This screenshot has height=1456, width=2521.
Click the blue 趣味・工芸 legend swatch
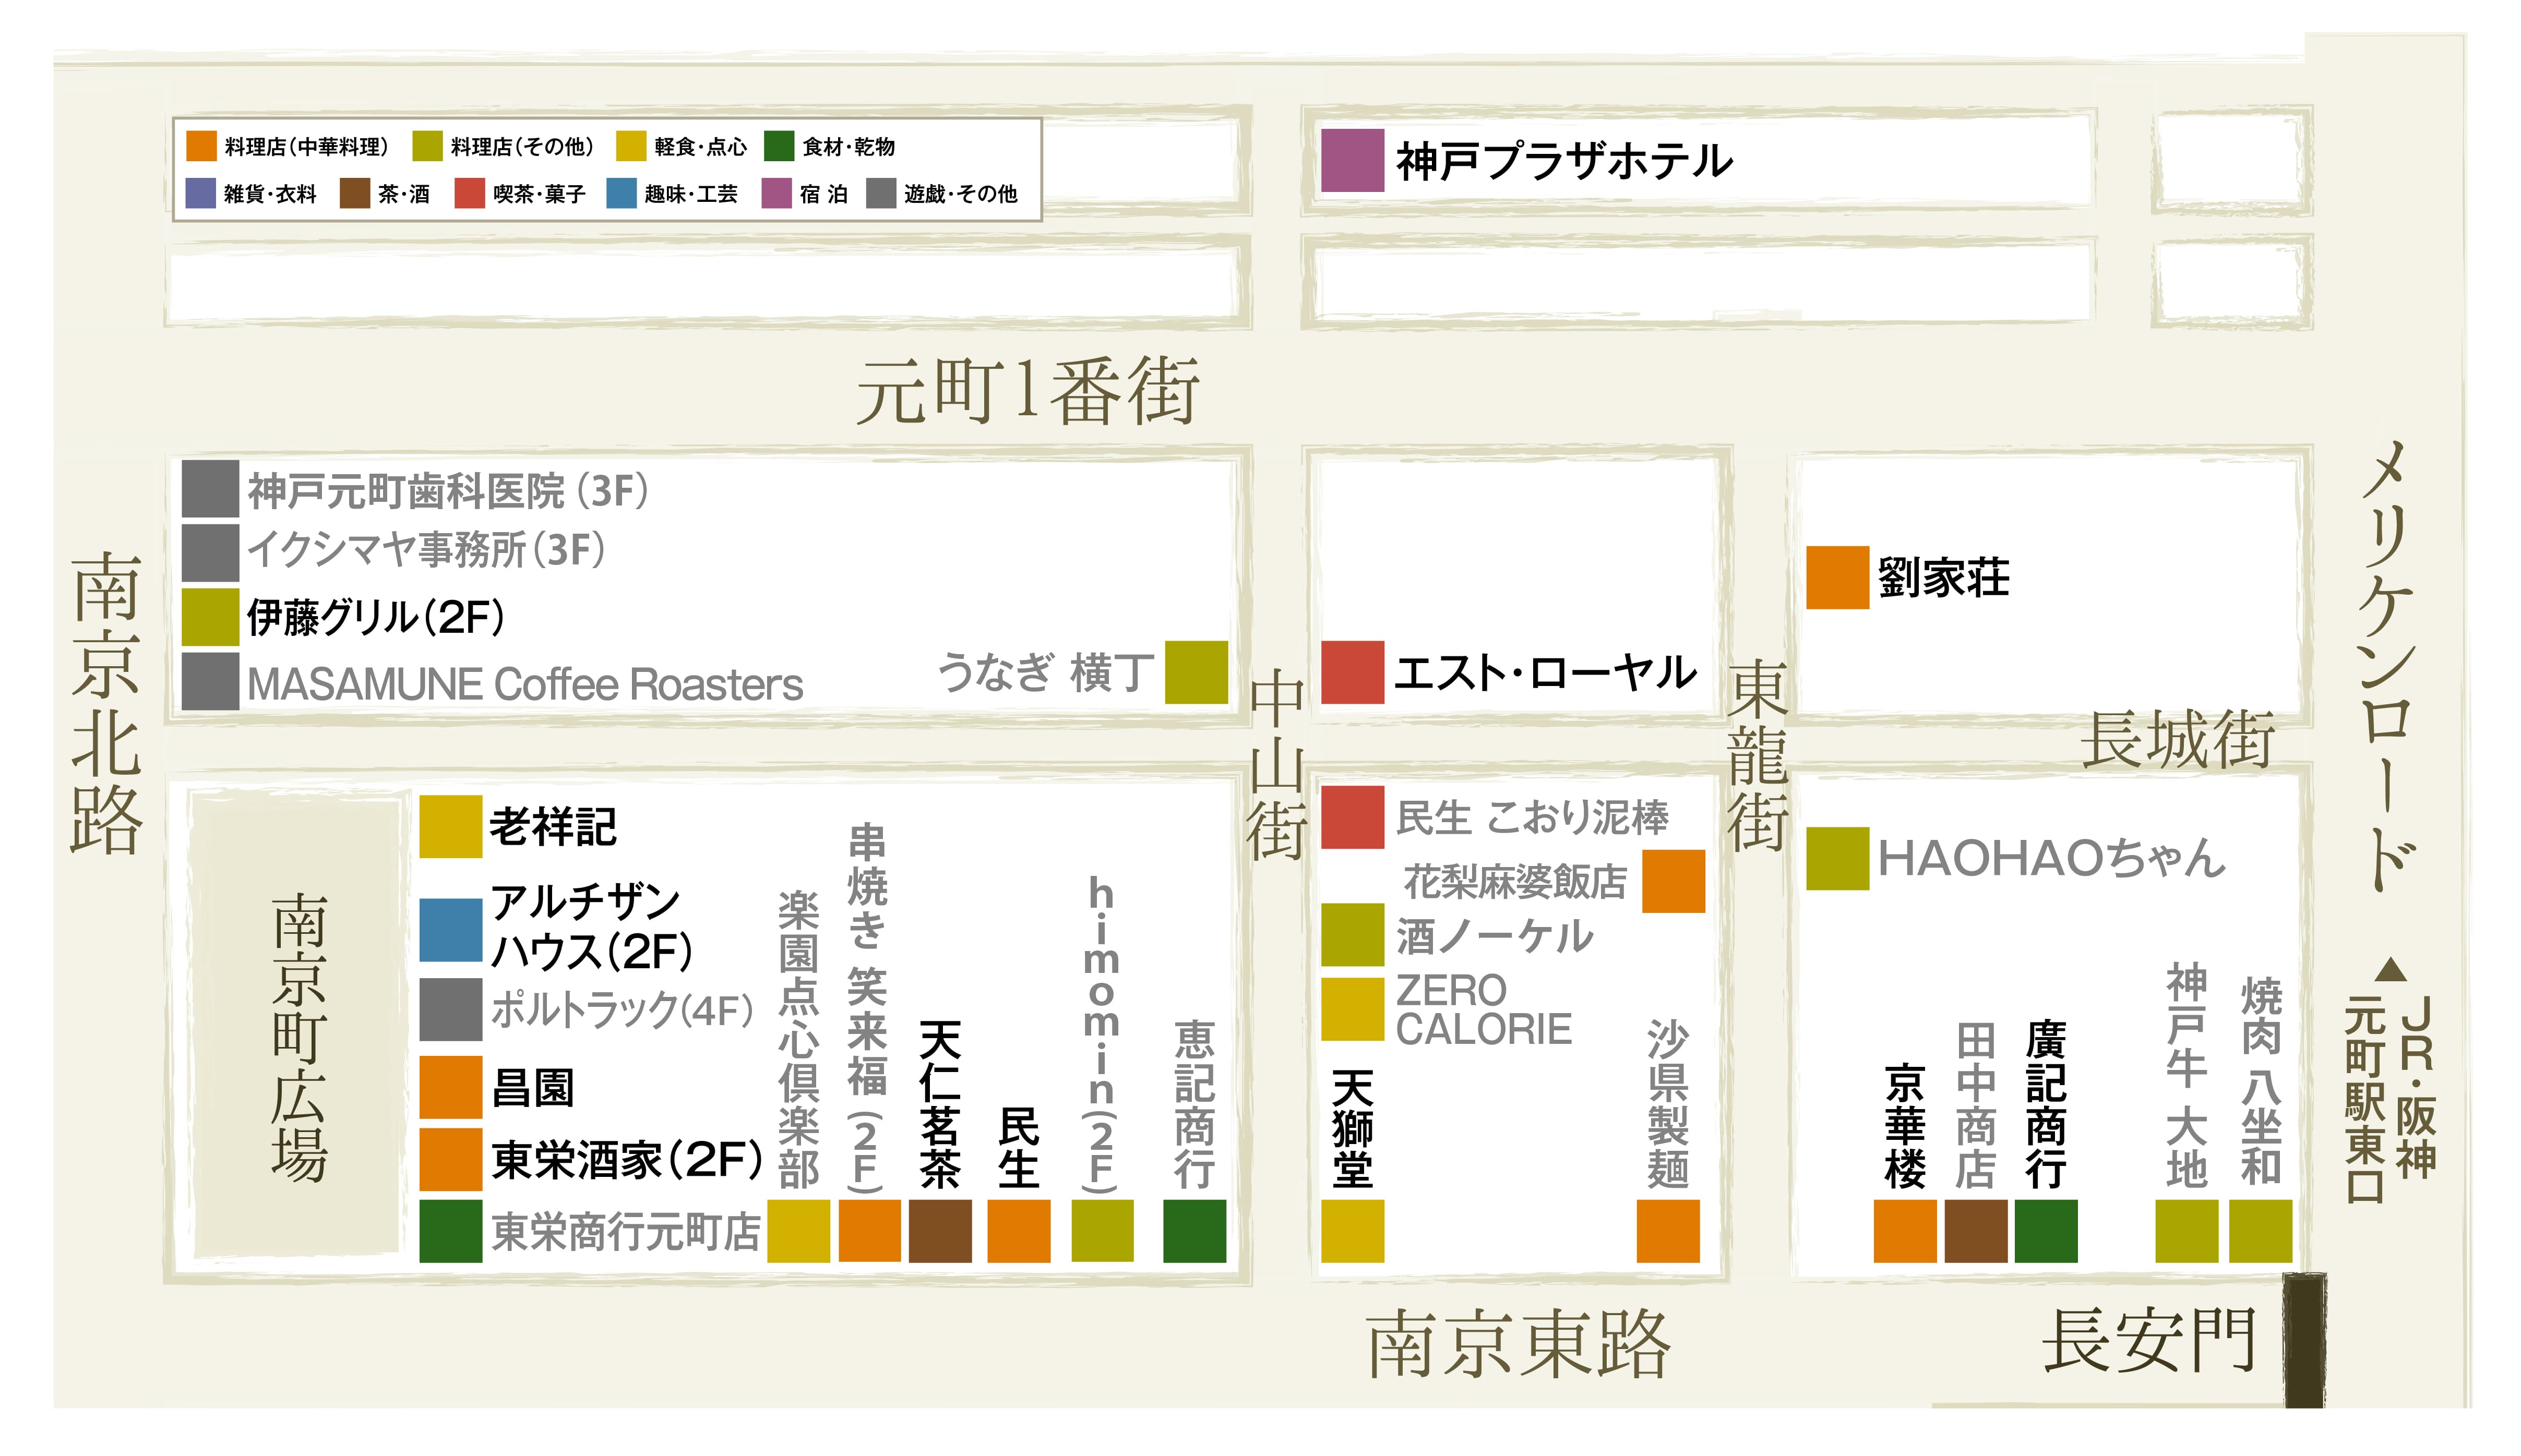tap(621, 193)
